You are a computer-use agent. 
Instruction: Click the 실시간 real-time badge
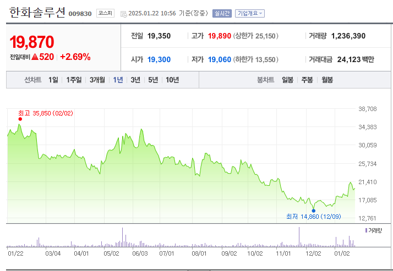tap(222, 13)
